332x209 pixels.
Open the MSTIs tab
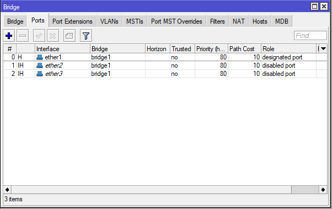tap(135, 21)
